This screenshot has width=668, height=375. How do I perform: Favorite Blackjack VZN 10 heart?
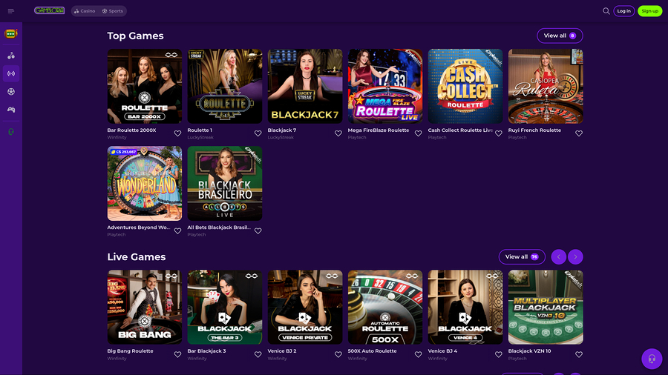click(x=579, y=354)
